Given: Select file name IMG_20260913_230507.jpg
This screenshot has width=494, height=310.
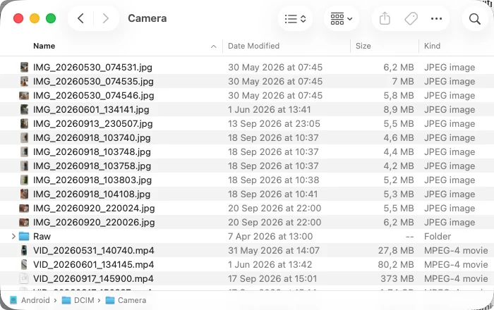Looking at the screenshot, I should tap(93, 124).
